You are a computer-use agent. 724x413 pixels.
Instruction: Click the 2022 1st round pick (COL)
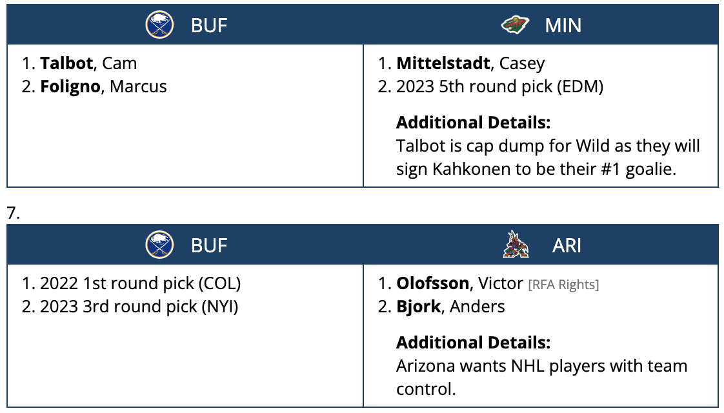point(140,283)
